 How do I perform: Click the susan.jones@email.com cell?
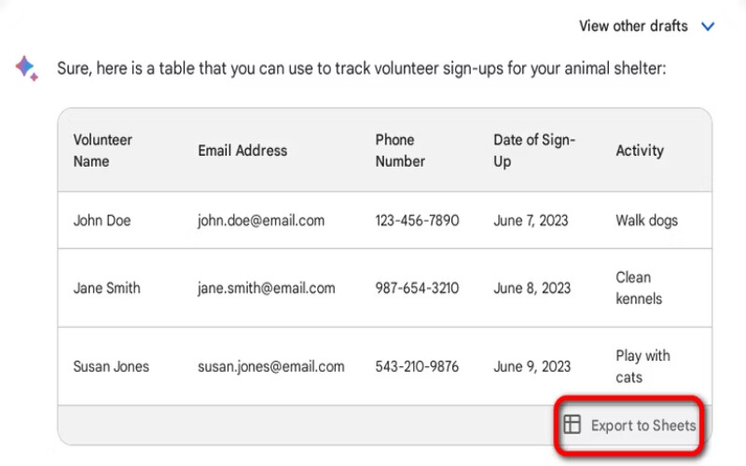(270, 366)
